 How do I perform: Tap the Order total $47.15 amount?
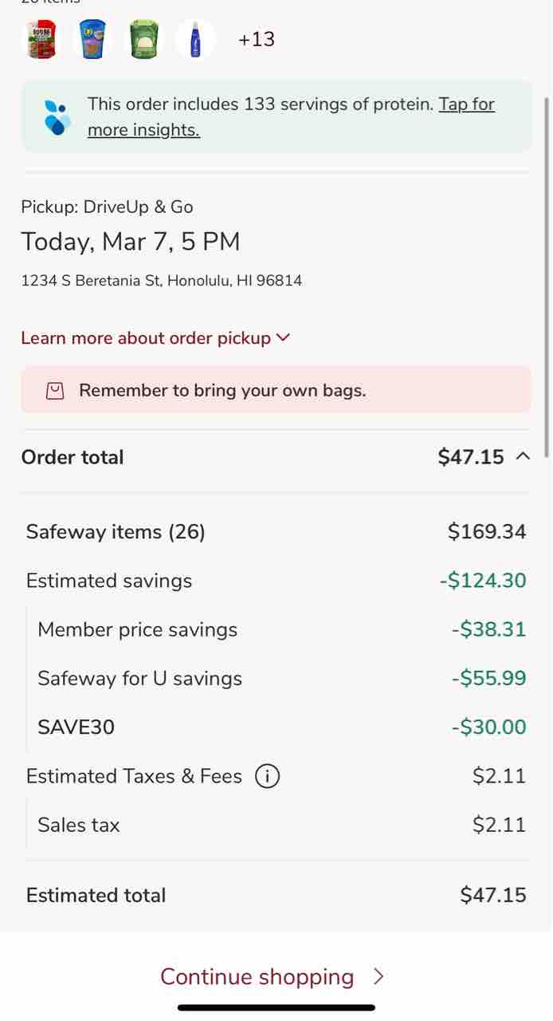(x=470, y=457)
